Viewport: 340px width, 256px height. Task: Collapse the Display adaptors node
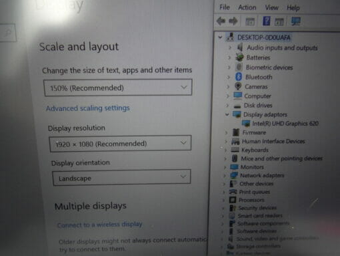point(227,114)
